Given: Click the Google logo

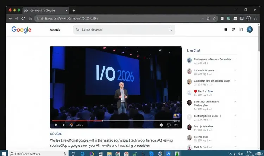Looking at the screenshot, I should coord(21,30).
